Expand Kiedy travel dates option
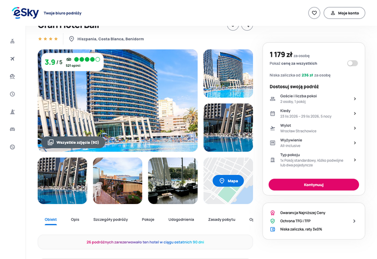 [x=313, y=113]
